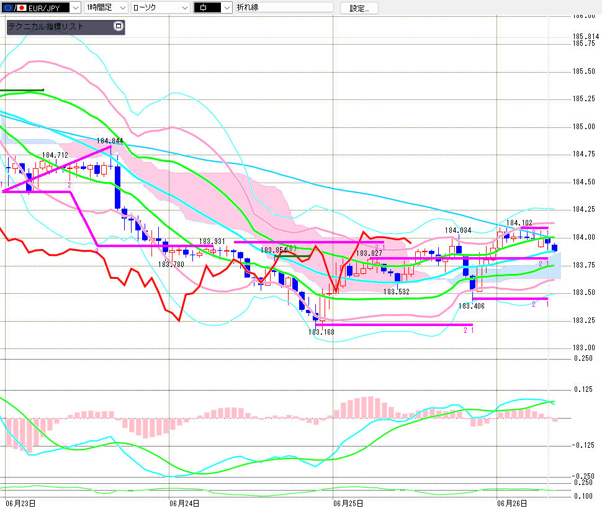Click the 184.034 price label

point(458,230)
